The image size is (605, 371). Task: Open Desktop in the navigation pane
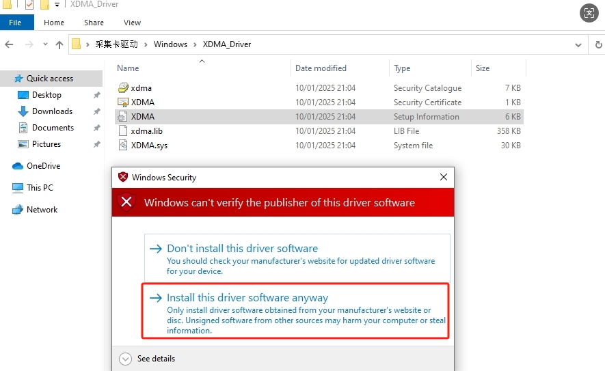click(46, 95)
